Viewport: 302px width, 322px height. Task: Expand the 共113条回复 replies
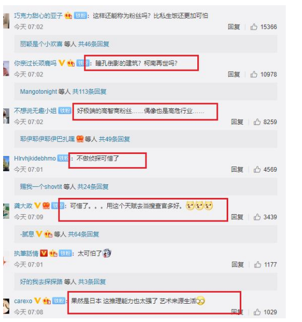[x=90, y=92]
